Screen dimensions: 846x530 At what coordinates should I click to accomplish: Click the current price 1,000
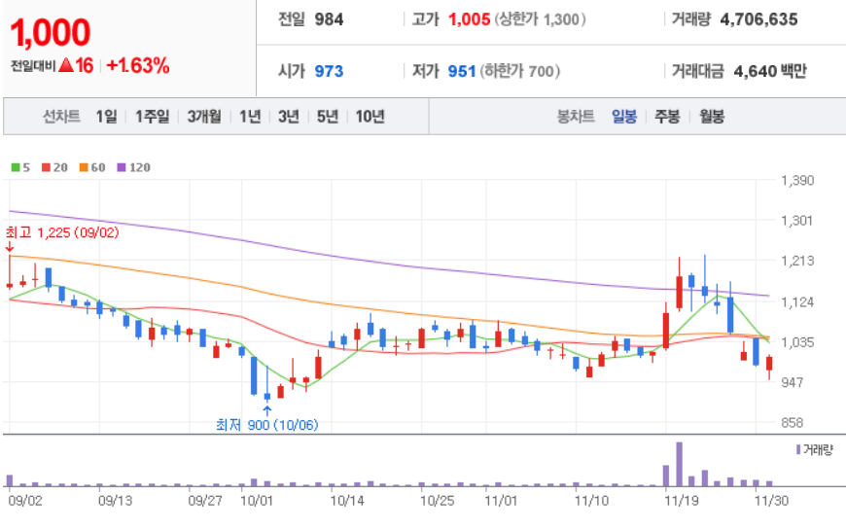click(51, 32)
